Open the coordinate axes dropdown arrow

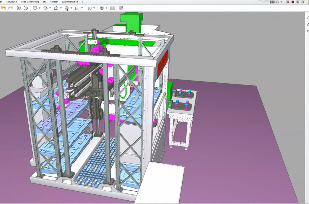(82, 8)
